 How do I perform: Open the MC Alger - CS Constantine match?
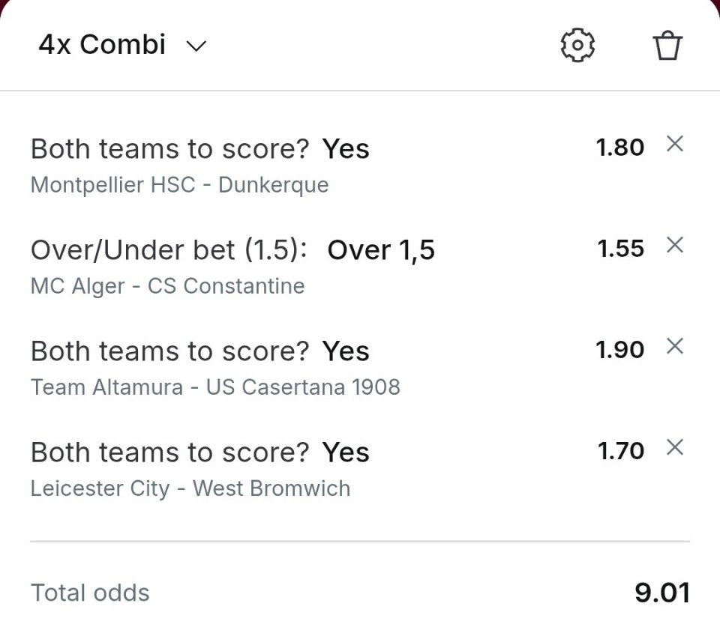tap(167, 286)
